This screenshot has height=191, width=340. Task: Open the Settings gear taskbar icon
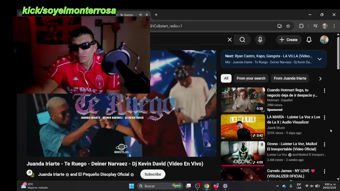pos(225,186)
